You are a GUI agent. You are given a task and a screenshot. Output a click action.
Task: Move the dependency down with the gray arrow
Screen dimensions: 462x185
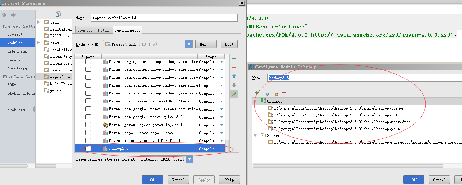234,85
